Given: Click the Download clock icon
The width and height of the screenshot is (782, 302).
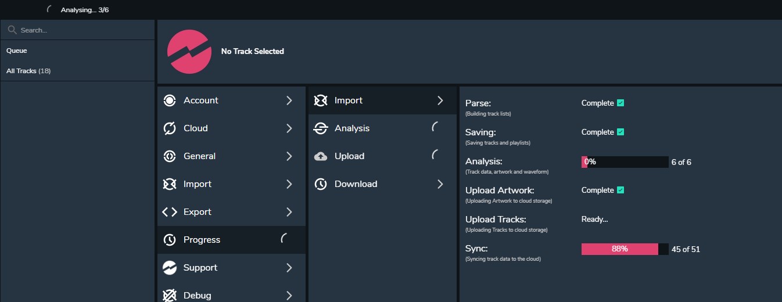Looking at the screenshot, I should pyautogui.click(x=321, y=184).
